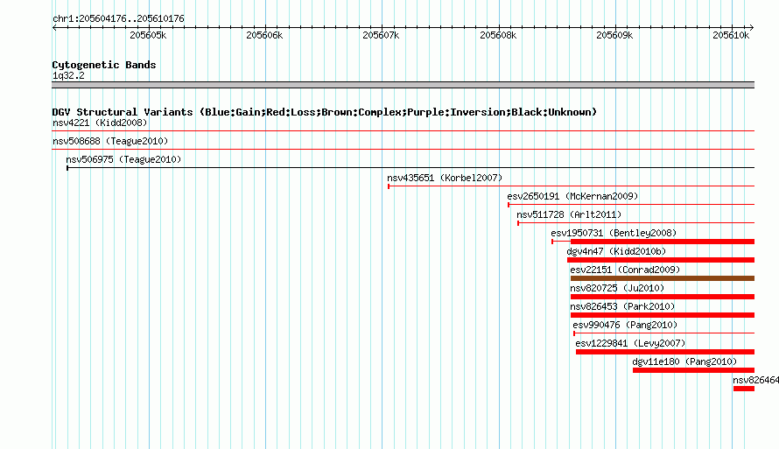Click the nsv435651 (Korbel2007) label
The image size is (779, 449).
(x=445, y=178)
